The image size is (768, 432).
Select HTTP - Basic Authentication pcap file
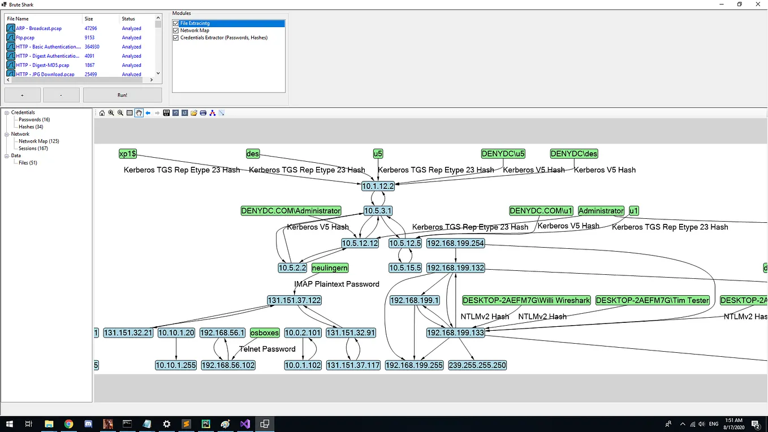point(48,47)
